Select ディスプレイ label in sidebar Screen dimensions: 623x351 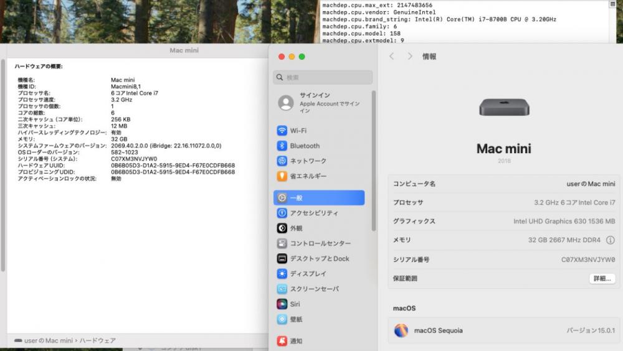[x=308, y=274]
